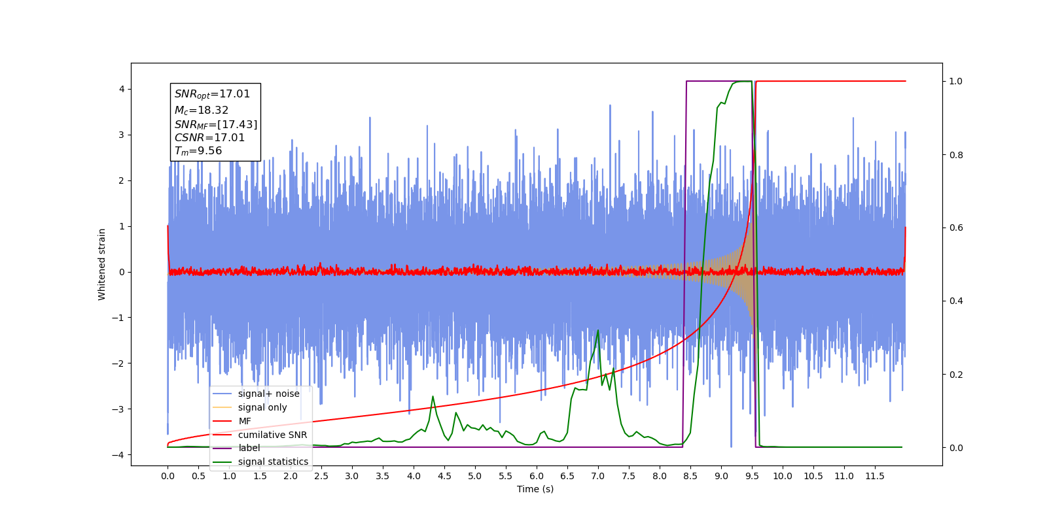The image size is (1047, 523).
Task: Click the 4.0 x-axis tick label
Action: pos(414,476)
